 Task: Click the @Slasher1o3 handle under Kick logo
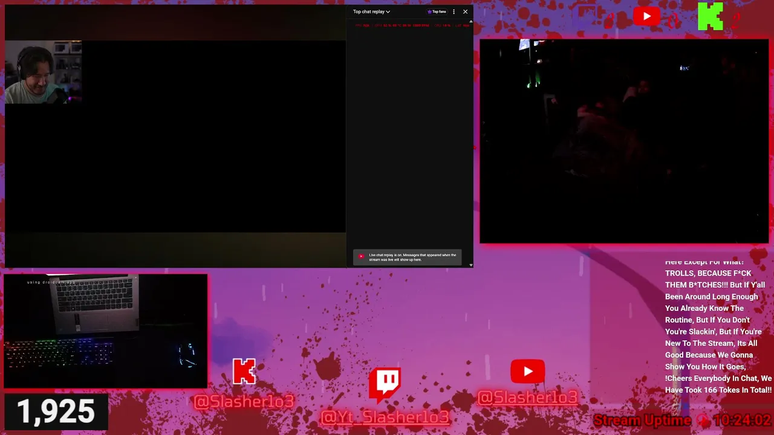point(244,401)
